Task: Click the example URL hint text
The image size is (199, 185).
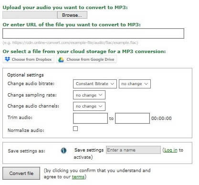Action: pos(70,43)
